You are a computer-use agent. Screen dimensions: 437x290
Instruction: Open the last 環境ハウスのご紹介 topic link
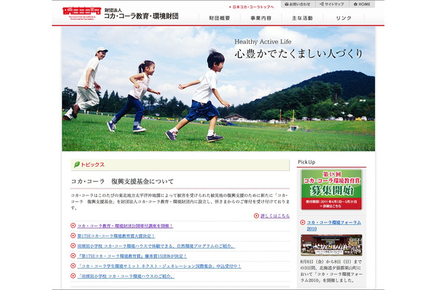click(126, 276)
